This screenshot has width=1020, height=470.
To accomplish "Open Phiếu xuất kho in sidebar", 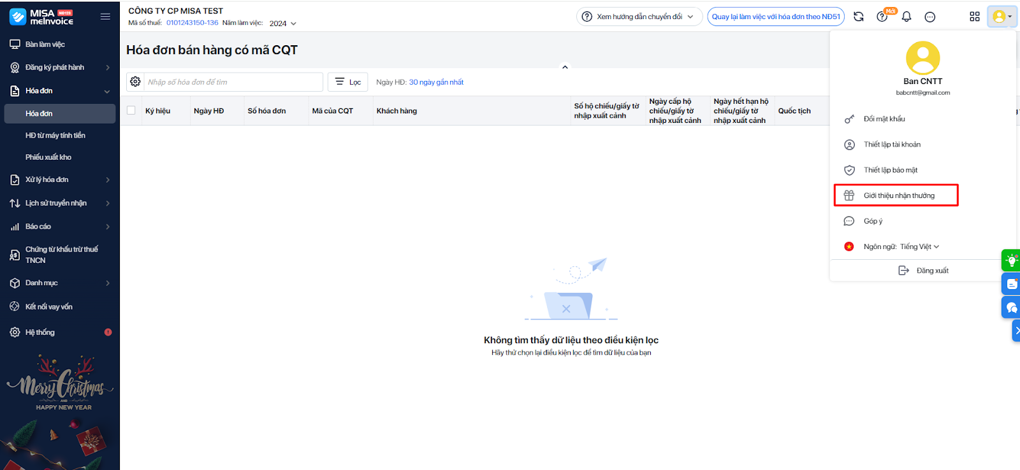I will pos(48,157).
